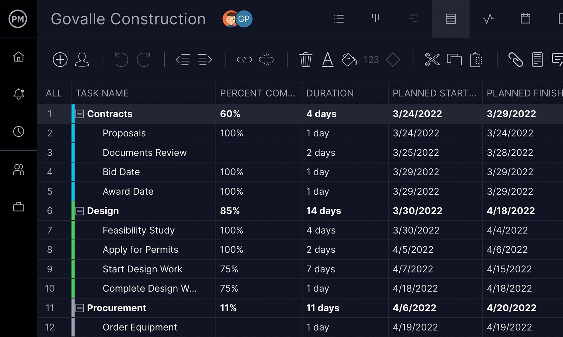
Task: Switch to the calendar view tab
Action: coord(525,19)
